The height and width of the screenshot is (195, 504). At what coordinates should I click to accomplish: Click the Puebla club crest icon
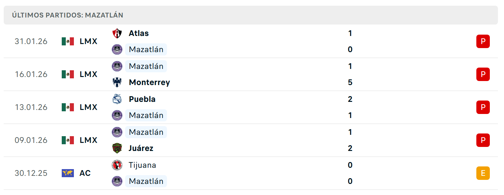117,99
